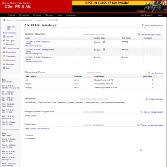The width and height of the screenshot is (167, 167).
Task: Click the new discussion folder icon
Action: [149, 73]
